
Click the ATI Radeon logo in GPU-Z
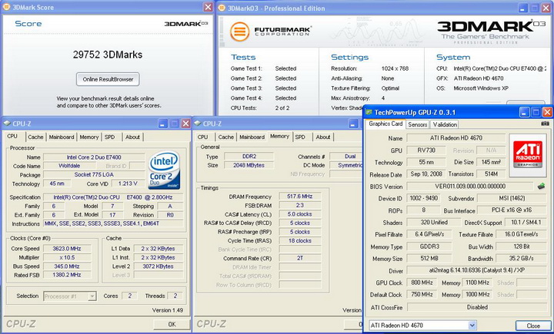[528, 155]
